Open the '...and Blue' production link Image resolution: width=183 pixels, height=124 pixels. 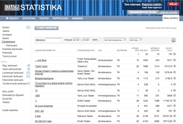tap(41, 60)
